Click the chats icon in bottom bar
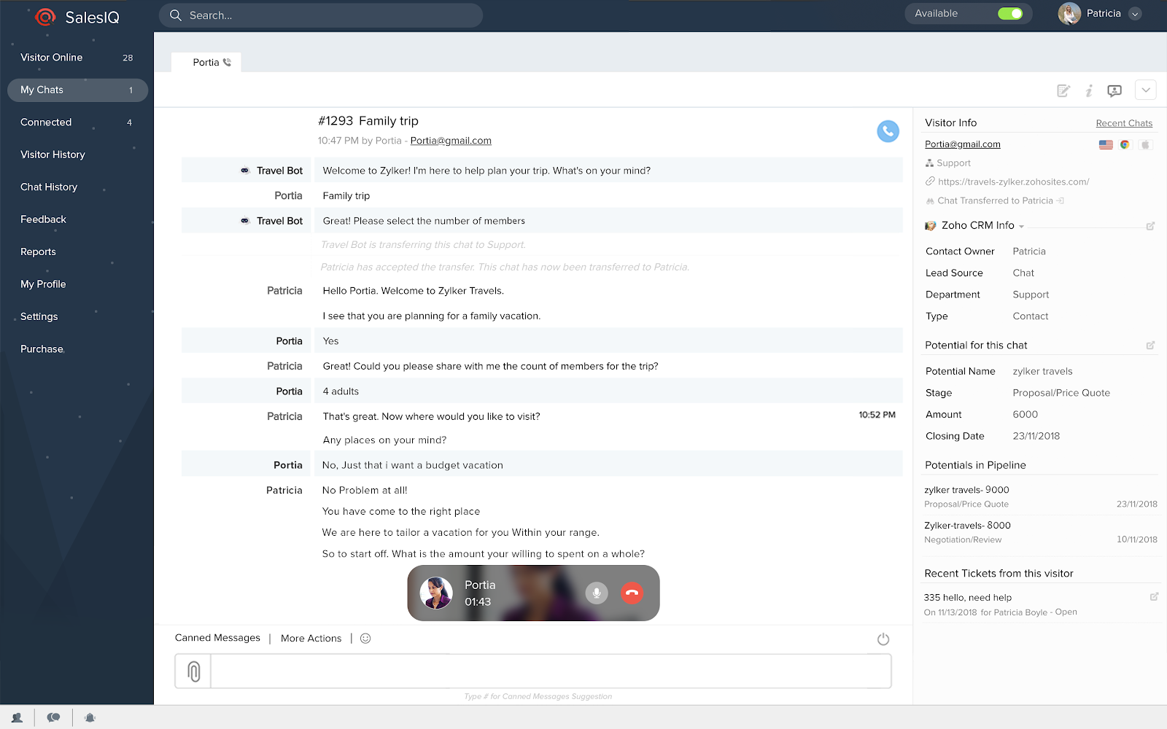This screenshot has height=729, width=1167. (53, 717)
